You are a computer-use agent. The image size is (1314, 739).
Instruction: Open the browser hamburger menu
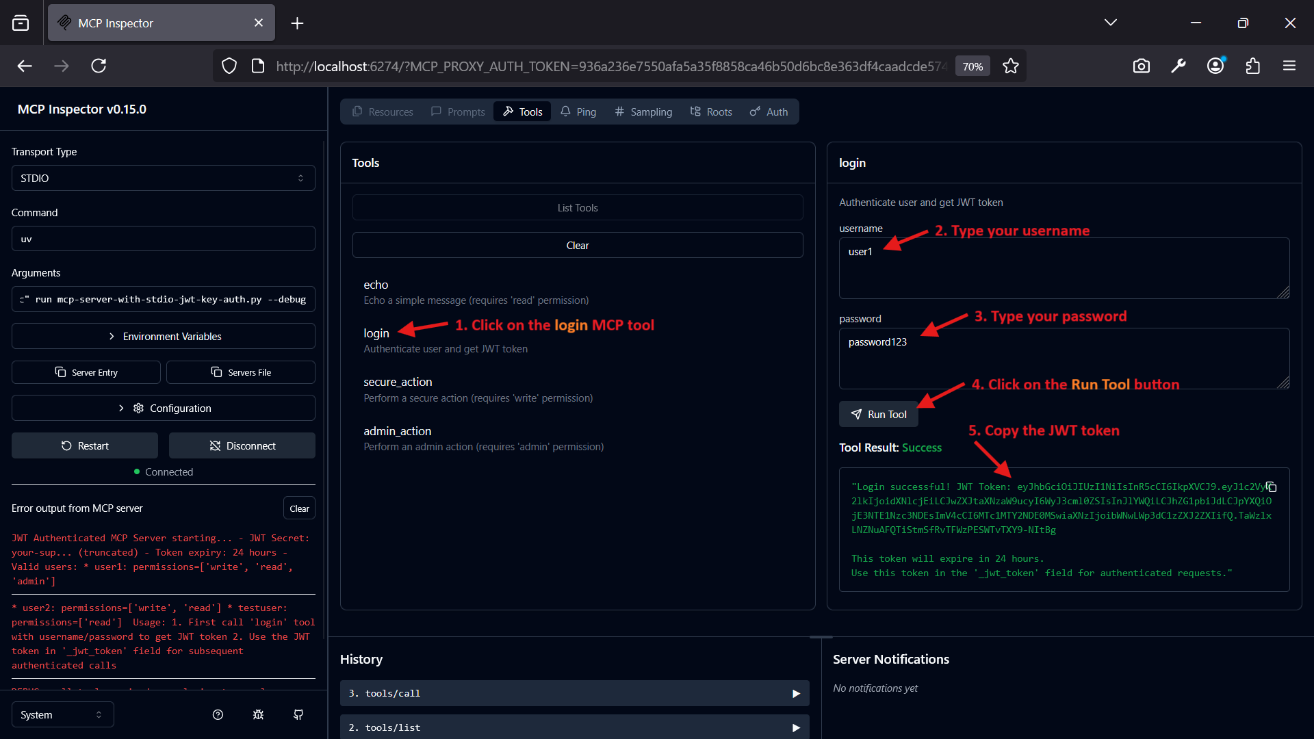pos(1289,66)
